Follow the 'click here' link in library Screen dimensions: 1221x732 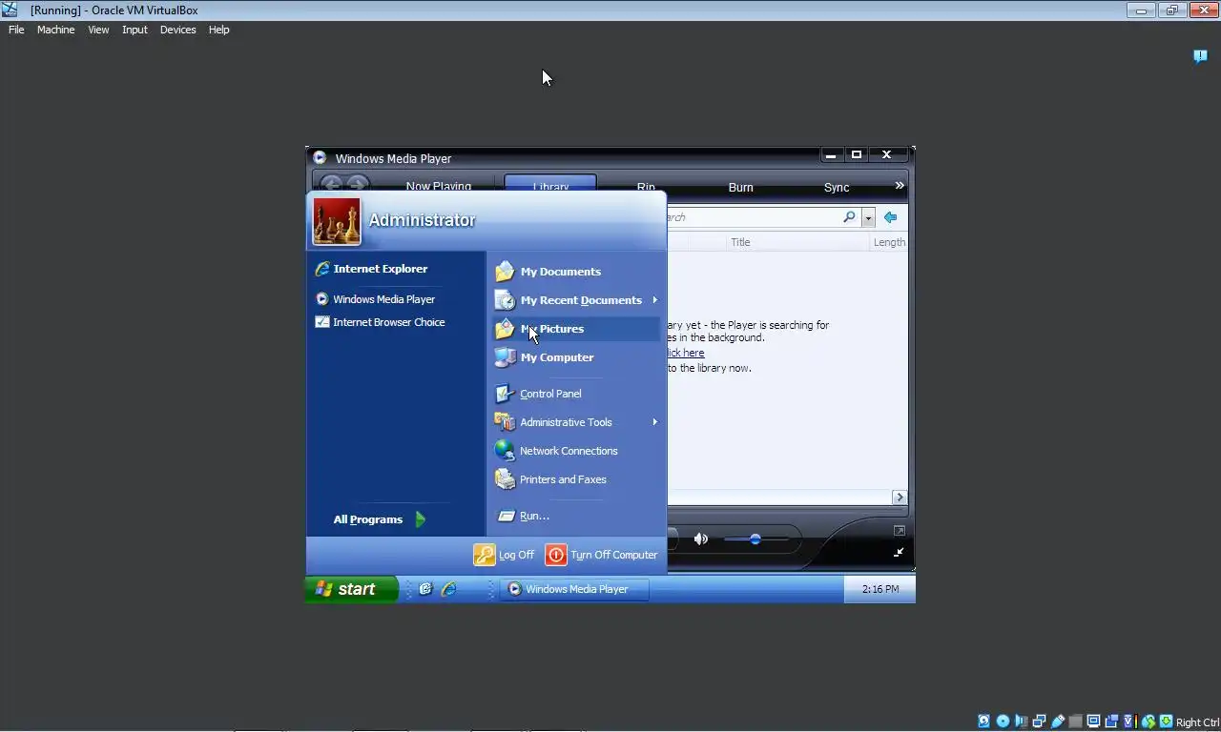(x=685, y=353)
